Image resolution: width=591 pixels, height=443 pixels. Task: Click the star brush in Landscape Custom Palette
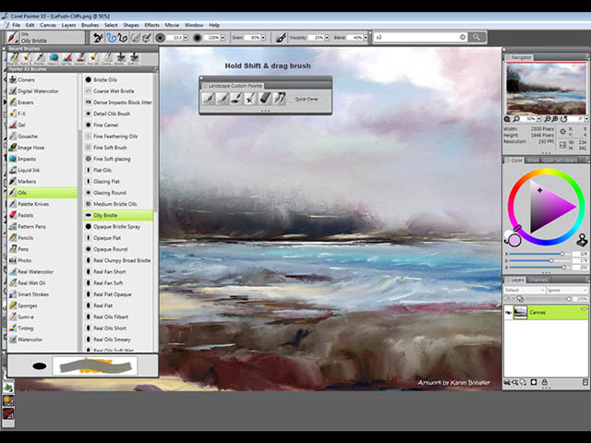tap(250, 99)
